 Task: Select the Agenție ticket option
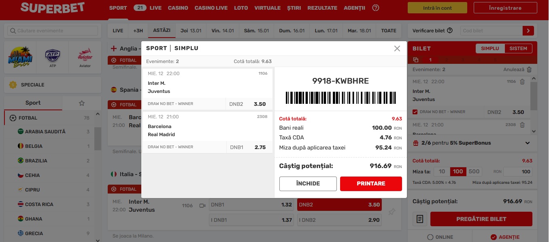(505, 237)
